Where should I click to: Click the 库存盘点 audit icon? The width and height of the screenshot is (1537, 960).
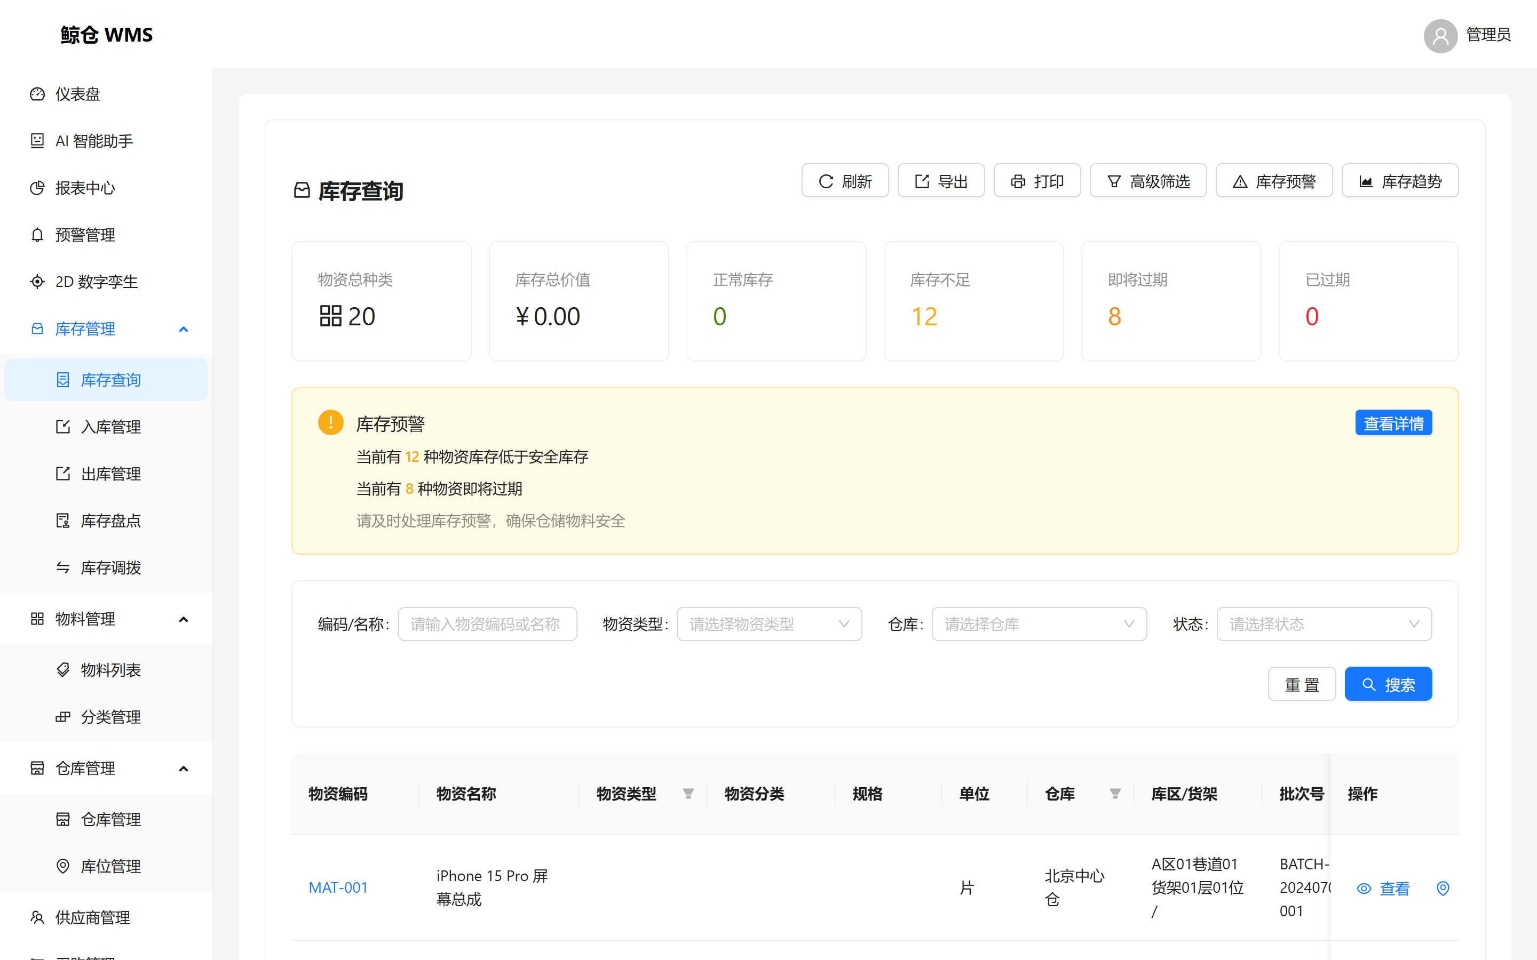(63, 521)
